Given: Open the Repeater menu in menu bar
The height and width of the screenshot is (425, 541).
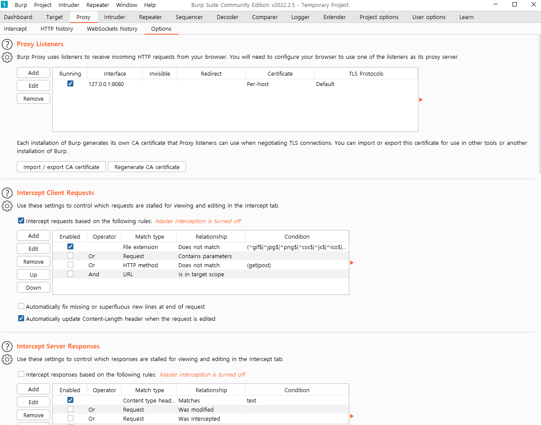Looking at the screenshot, I should [98, 5].
